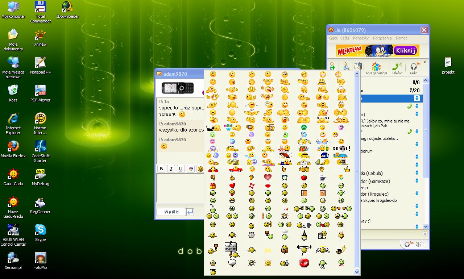Insert the umbrella in rain emoticon
Viewport: 464px width, 279px height.
[x=285, y=155]
